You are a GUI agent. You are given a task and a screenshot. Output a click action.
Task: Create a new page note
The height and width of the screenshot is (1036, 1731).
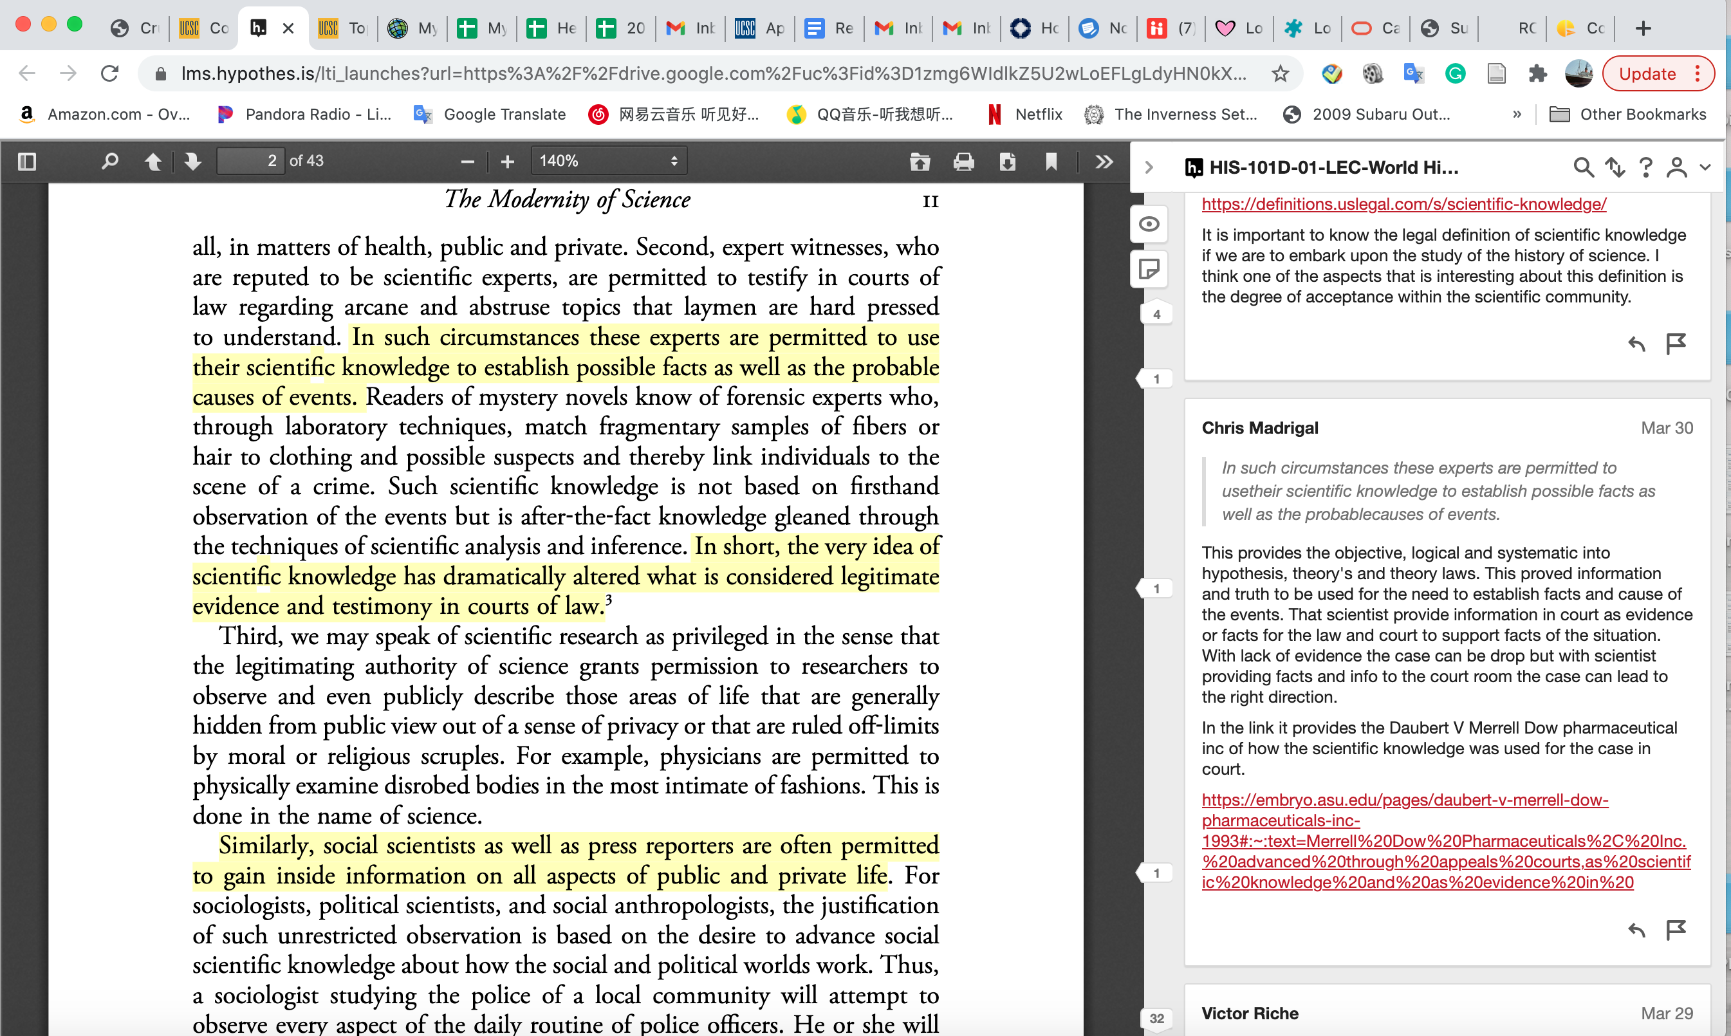pyautogui.click(x=1149, y=269)
